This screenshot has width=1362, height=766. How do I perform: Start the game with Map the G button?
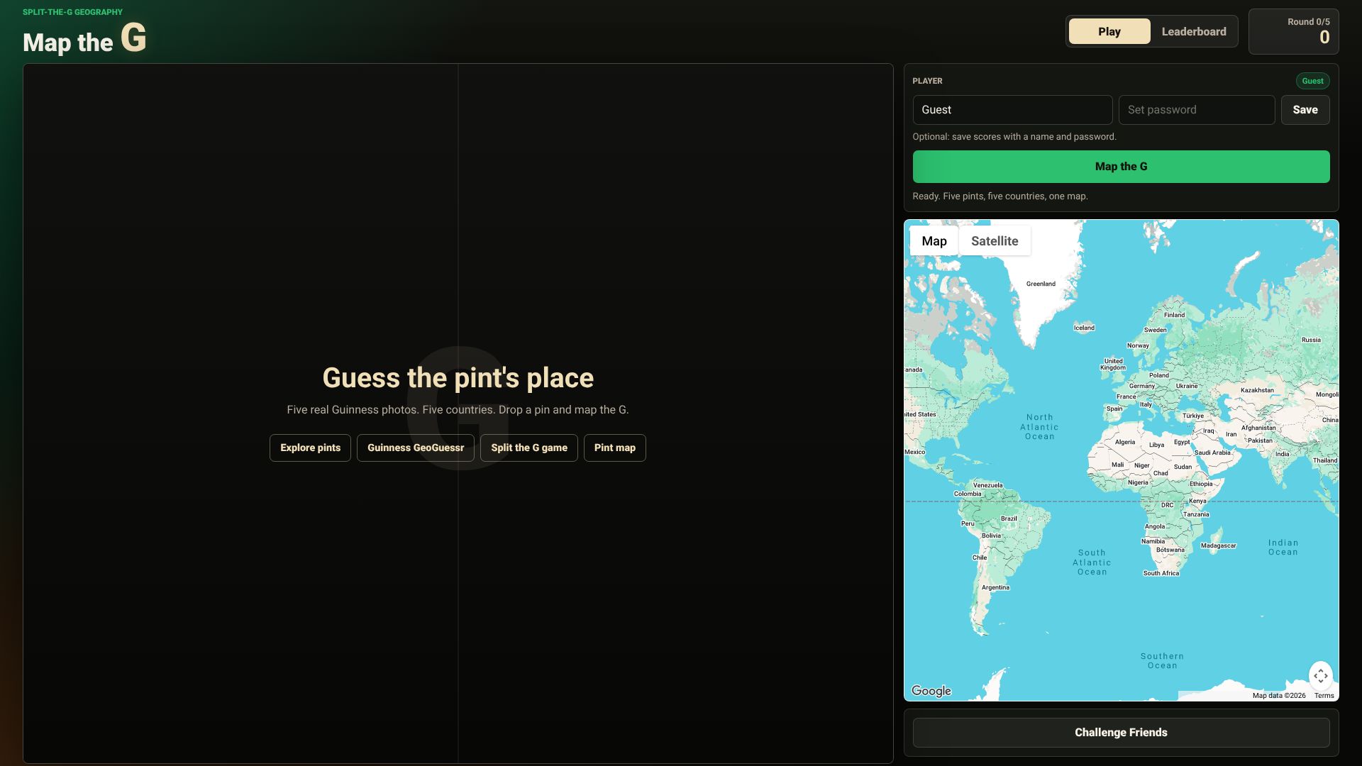click(1121, 167)
